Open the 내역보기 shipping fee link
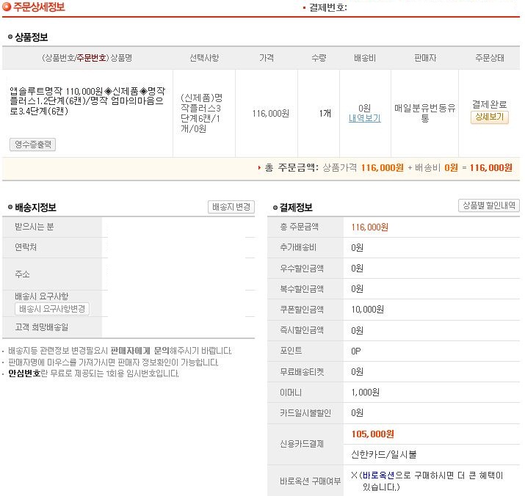The image size is (525, 496). tap(365, 118)
